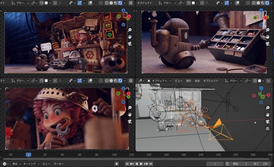Open キーイング dropdown in timeline
This screenshot has width=274, height=167.
[x=31, y=163]
